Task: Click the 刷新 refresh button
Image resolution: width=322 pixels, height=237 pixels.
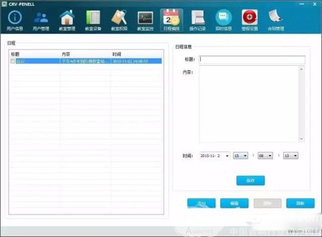Action: point(300,203)
